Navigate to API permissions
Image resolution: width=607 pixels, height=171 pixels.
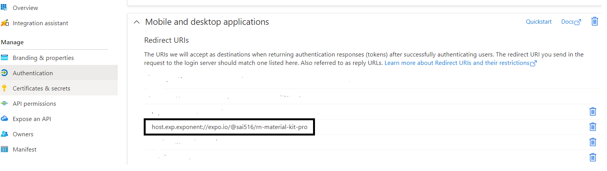[x=34, y=104]
